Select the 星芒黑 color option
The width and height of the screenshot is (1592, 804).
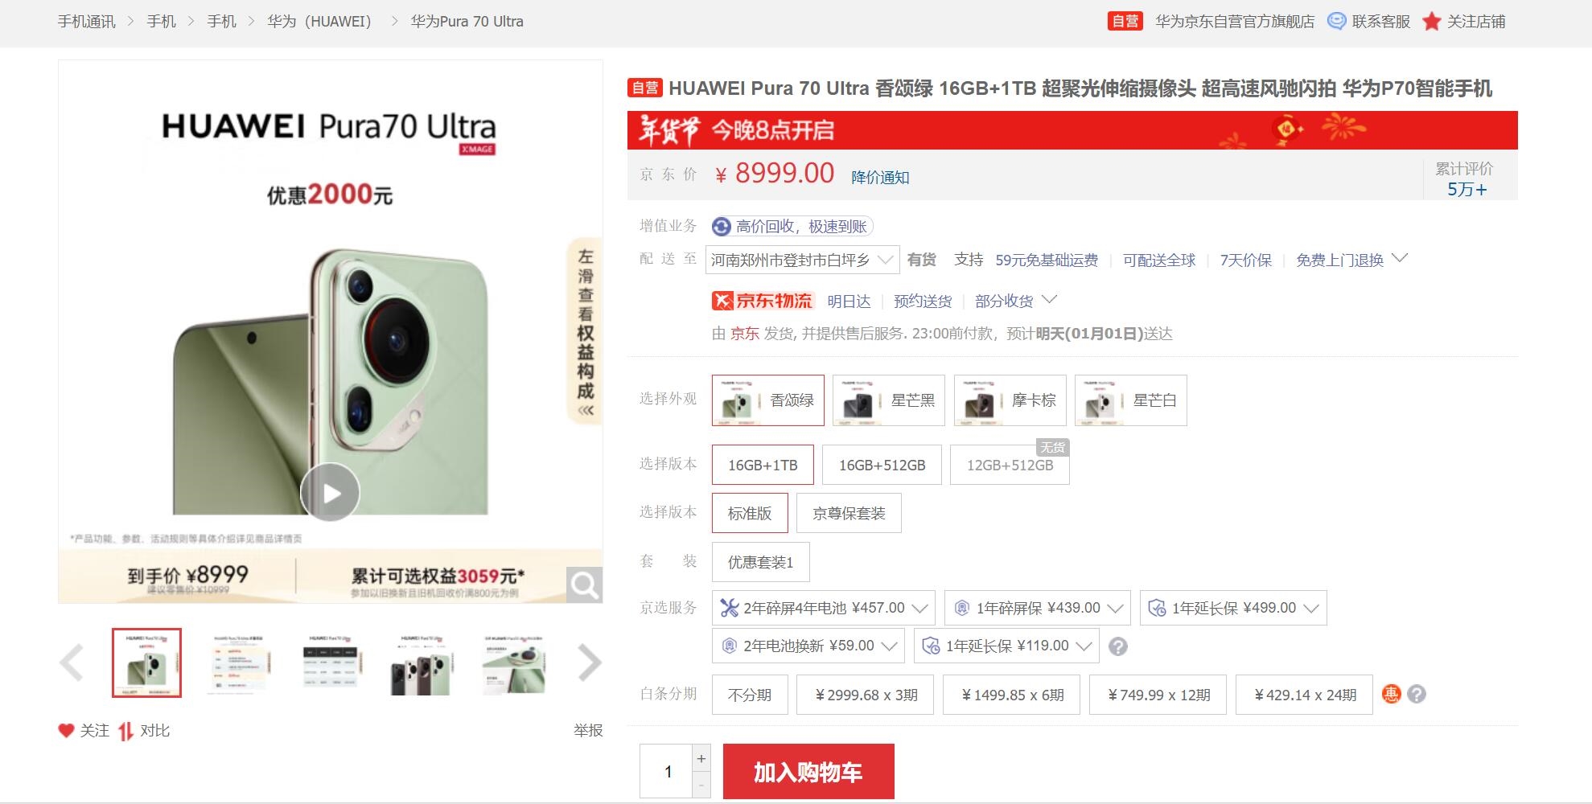click(889, 400)
